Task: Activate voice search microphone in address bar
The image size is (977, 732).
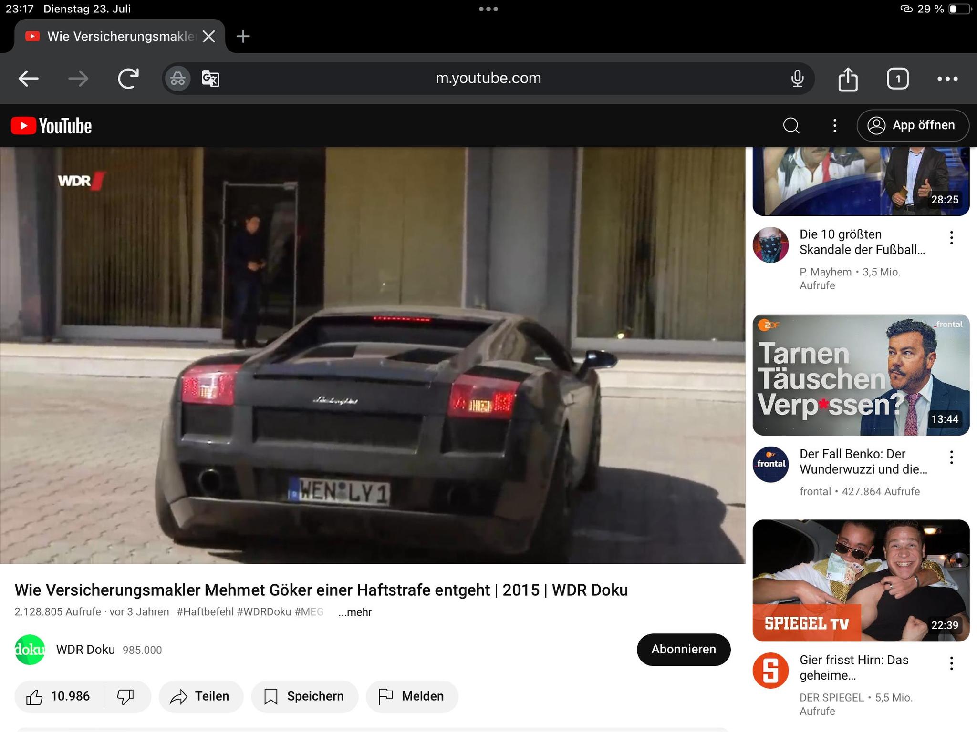Action: click(x=797, y=79)
